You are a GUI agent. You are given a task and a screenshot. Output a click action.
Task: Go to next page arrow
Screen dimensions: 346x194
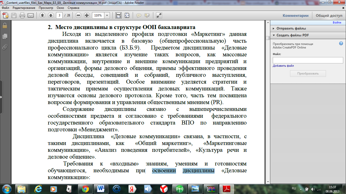pos(51,15)
